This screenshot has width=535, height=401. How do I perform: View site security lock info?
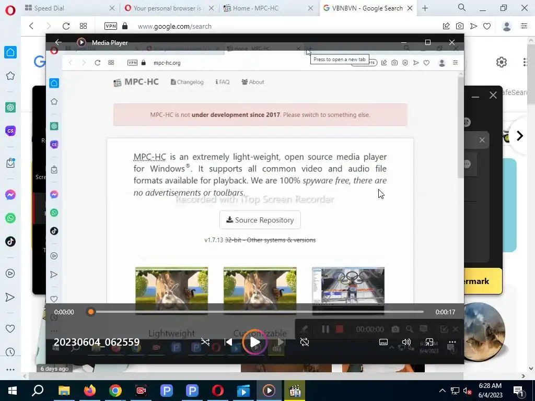125,26
